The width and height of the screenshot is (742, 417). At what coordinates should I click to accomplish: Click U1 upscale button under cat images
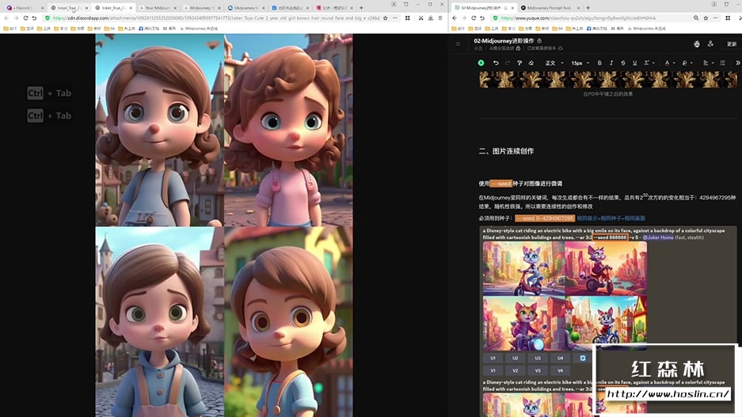click(493, 358)
